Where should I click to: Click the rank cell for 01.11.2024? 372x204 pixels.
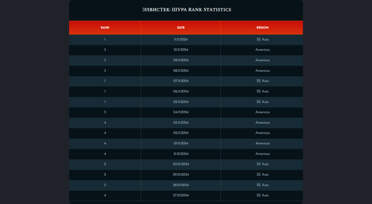(x=105, y=143)
